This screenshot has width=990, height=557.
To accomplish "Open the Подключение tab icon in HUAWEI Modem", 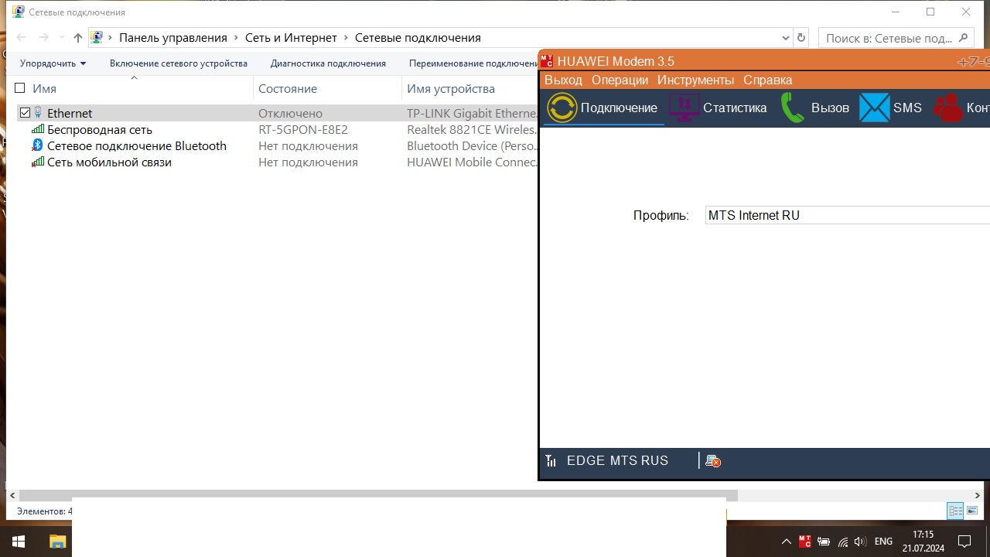I will 562,108.
